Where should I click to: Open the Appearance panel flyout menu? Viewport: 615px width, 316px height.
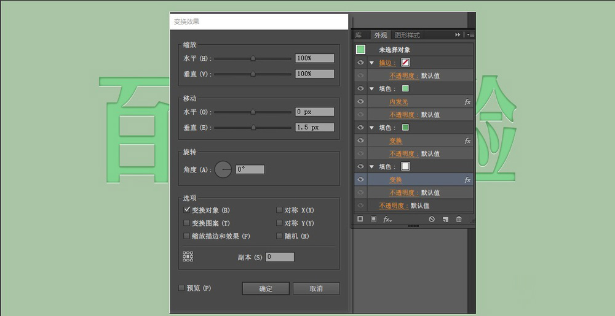[x=470, y=35]
